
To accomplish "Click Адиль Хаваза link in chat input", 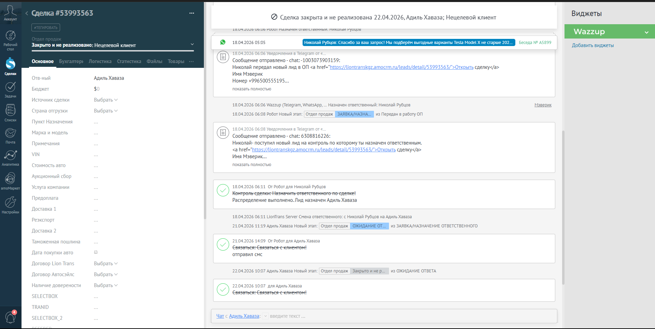I will click(244, 316).
